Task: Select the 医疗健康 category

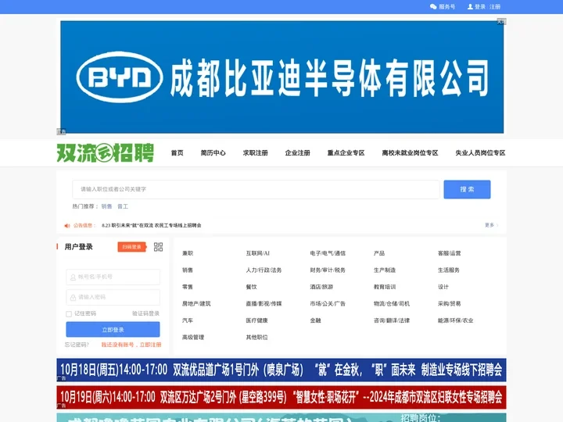Action: coord(257,320)
